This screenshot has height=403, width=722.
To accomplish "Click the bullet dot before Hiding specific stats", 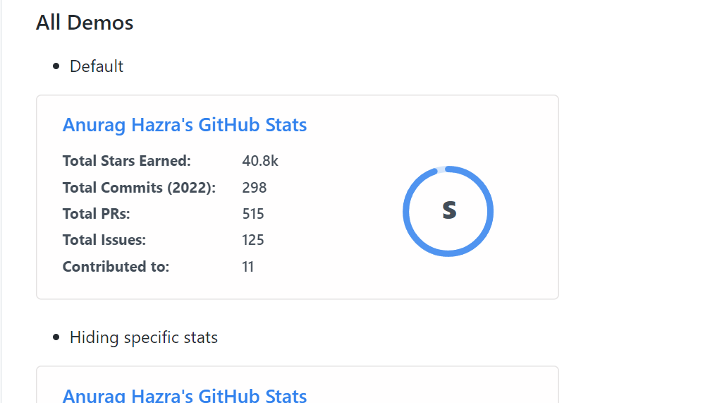I will pyautogui.click(x=56, y=337).
